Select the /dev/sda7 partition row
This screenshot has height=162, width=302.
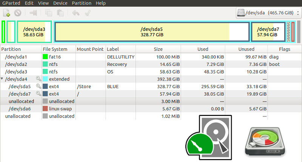click(17, 94)
